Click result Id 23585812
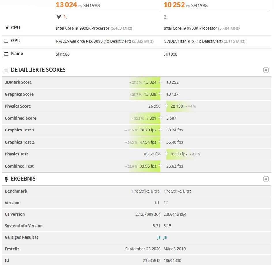 pos(152,260)
